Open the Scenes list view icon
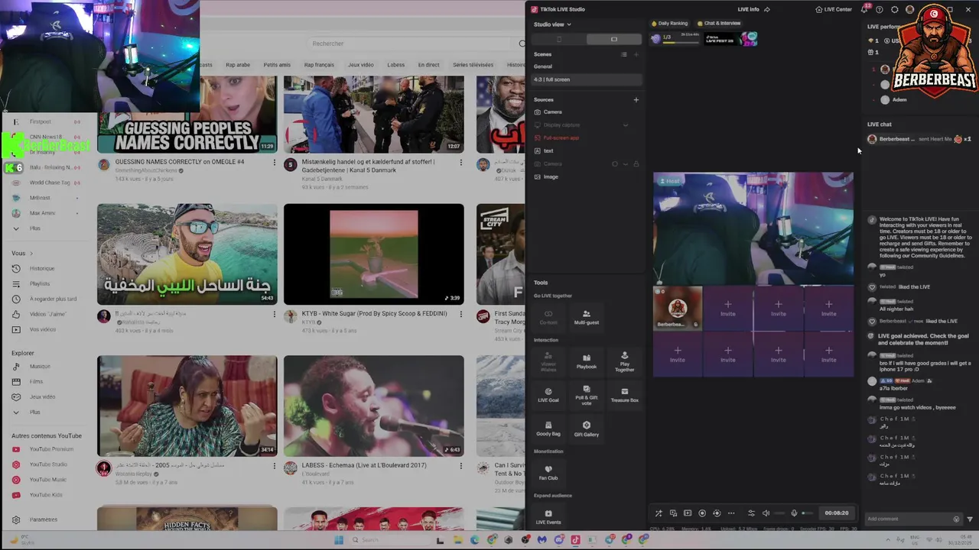This screenshot has width=979, height=550. click(624, 54)
